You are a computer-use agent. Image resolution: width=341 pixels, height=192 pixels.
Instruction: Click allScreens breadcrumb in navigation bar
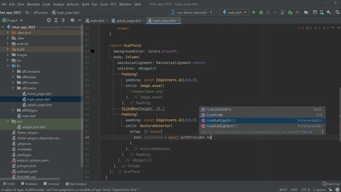pyautogui.click(x=40, y=13)
